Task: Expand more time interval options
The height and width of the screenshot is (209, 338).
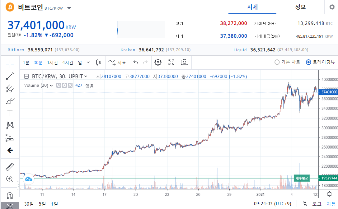Action: [88, 62]
